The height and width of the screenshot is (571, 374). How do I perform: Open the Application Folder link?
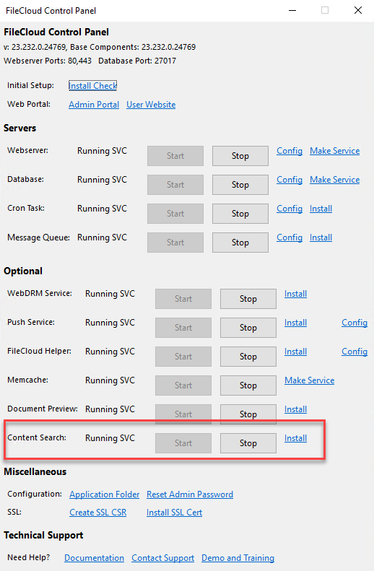tap(105, 494)
